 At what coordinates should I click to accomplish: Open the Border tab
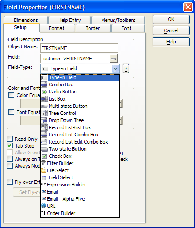(93, 28)
